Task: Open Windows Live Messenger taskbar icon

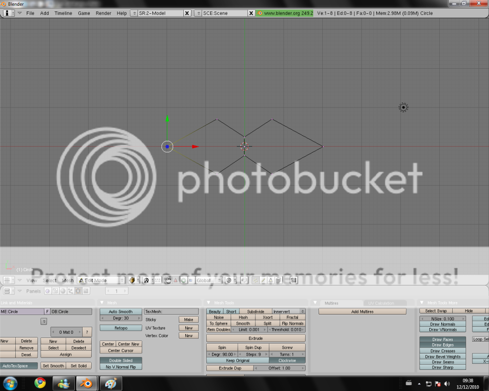Action: tap(64, 383)
